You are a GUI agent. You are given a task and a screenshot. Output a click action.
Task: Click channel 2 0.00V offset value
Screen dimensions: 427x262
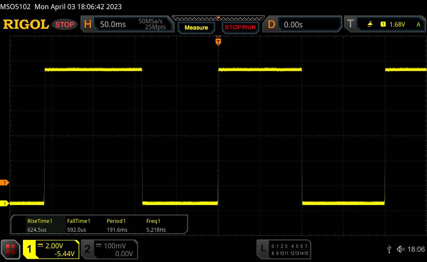[124, 254]
